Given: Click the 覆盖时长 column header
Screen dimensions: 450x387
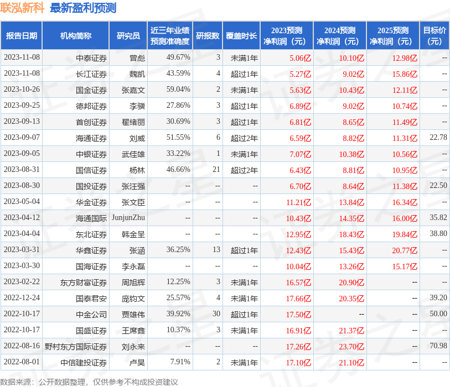Looking at the screenshot, I should pos(241,35).
